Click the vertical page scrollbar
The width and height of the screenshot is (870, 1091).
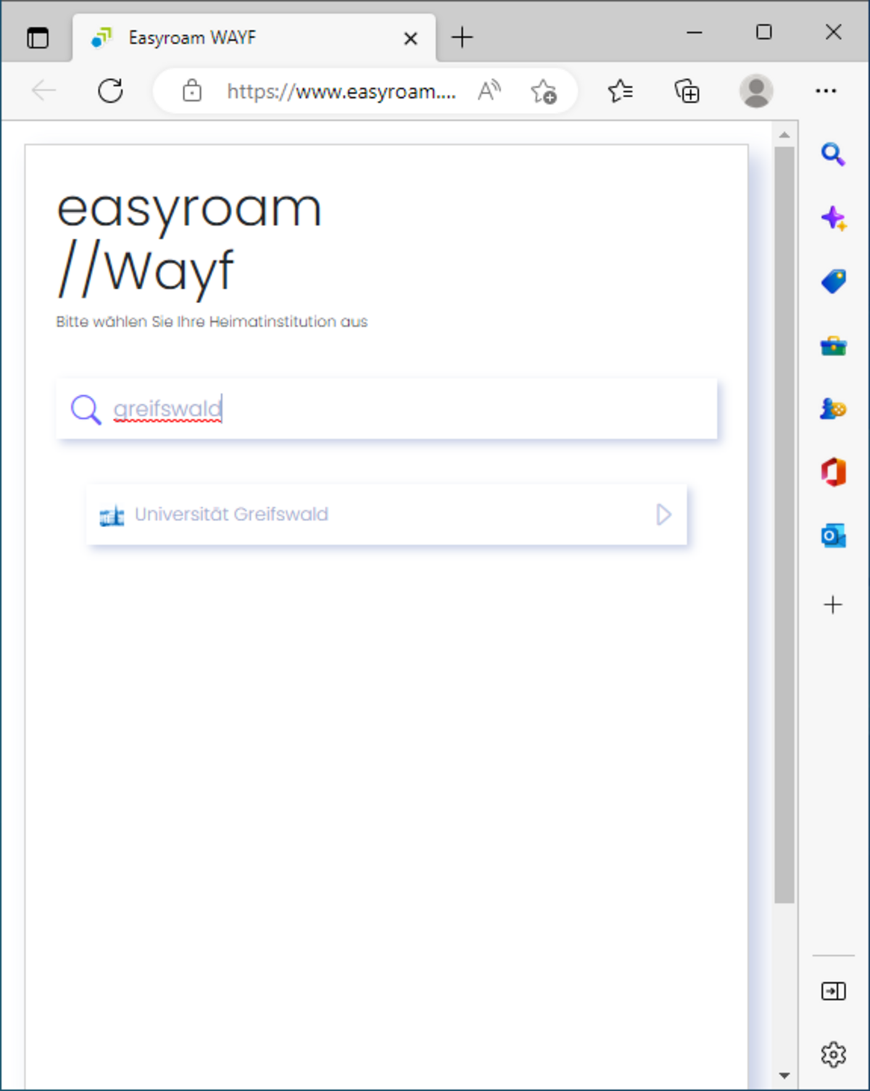(x=784, y=522)
